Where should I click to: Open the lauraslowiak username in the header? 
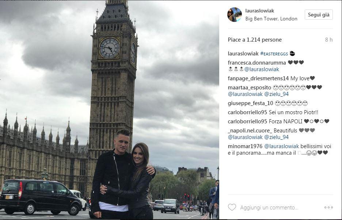point(259,11)
